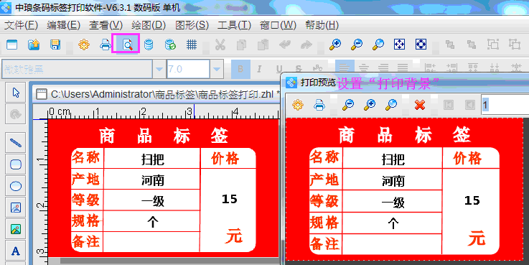
Task: Open the database settings icon
Action: [x=149, y=45]
